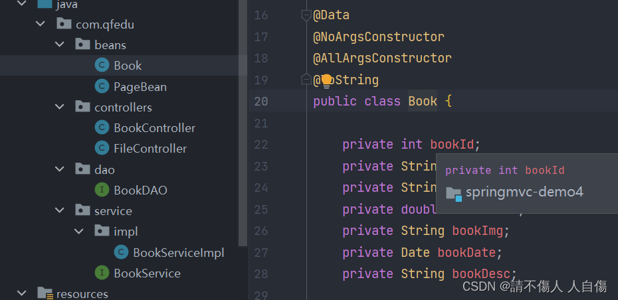
Task: Collapse the service package chevron
Action: 60,210
